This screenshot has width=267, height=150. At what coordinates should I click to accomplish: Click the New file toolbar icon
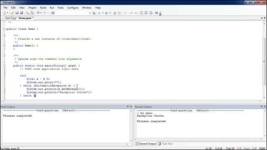click(4, 13)
